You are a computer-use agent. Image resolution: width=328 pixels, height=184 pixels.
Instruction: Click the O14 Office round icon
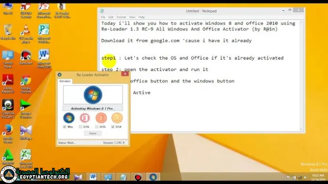point(117,118)
